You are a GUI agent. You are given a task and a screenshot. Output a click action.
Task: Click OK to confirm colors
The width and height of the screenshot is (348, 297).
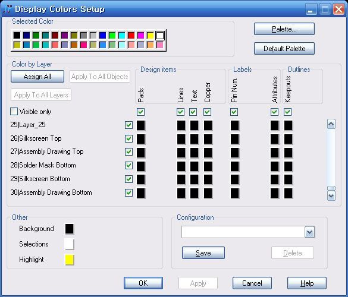[143, 283]
